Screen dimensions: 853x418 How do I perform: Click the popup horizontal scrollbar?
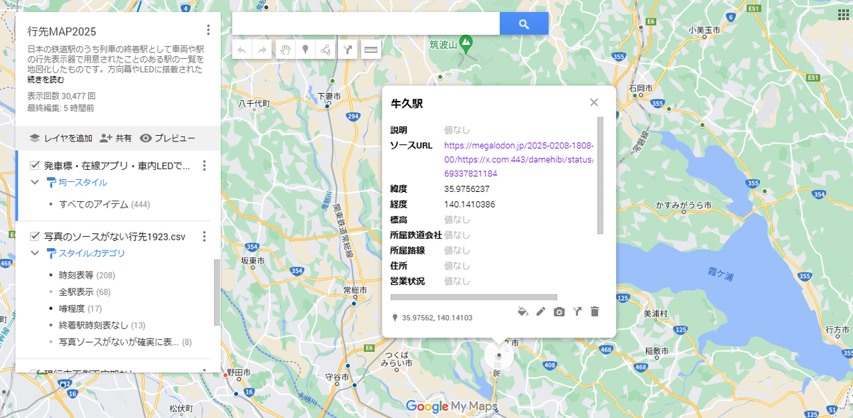tap(474, 297)
